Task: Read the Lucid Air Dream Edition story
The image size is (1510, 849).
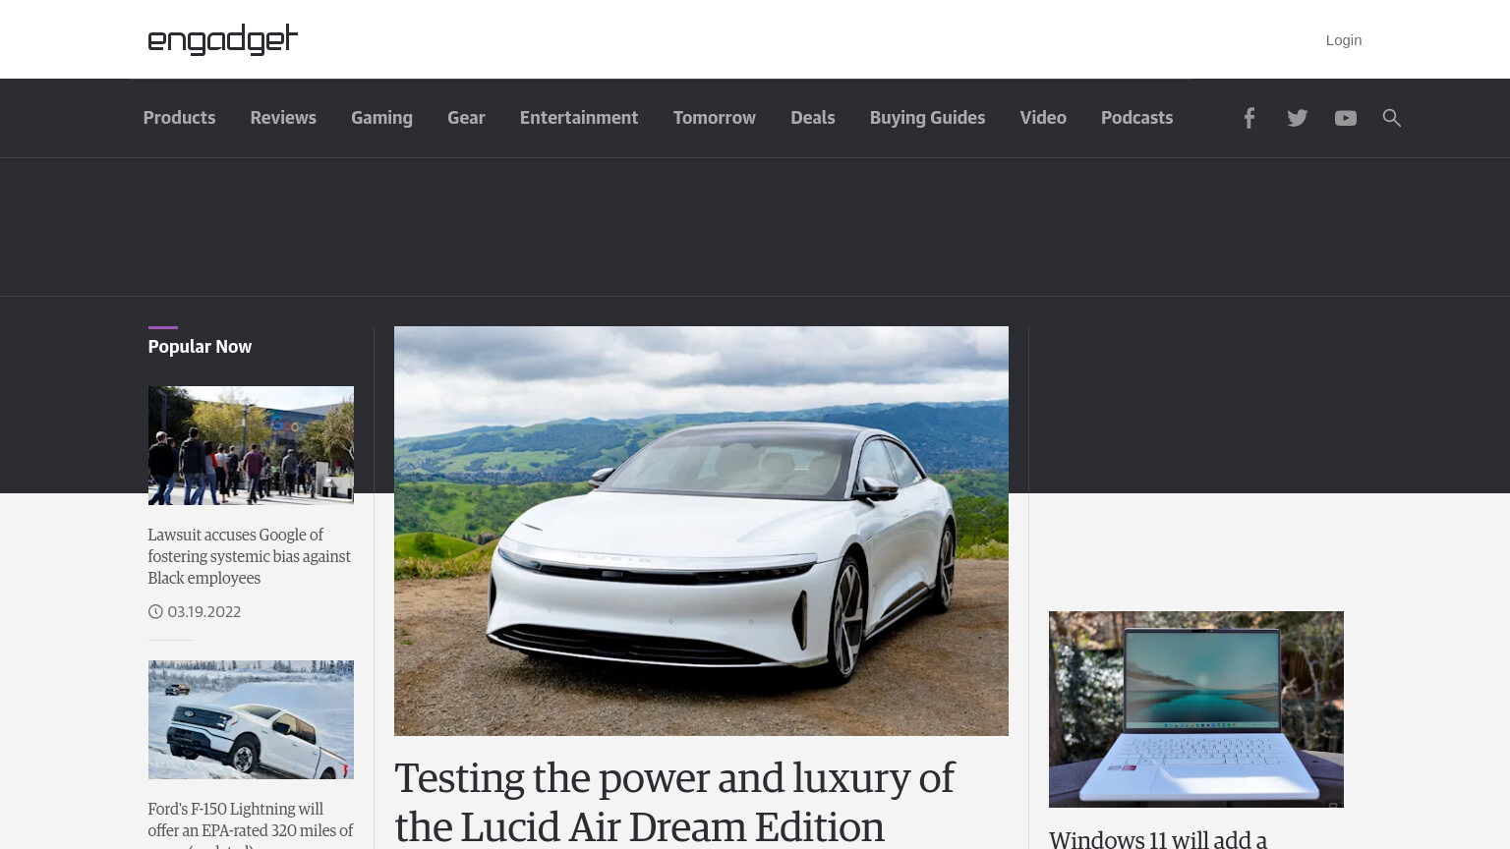Action: point(674,802)
